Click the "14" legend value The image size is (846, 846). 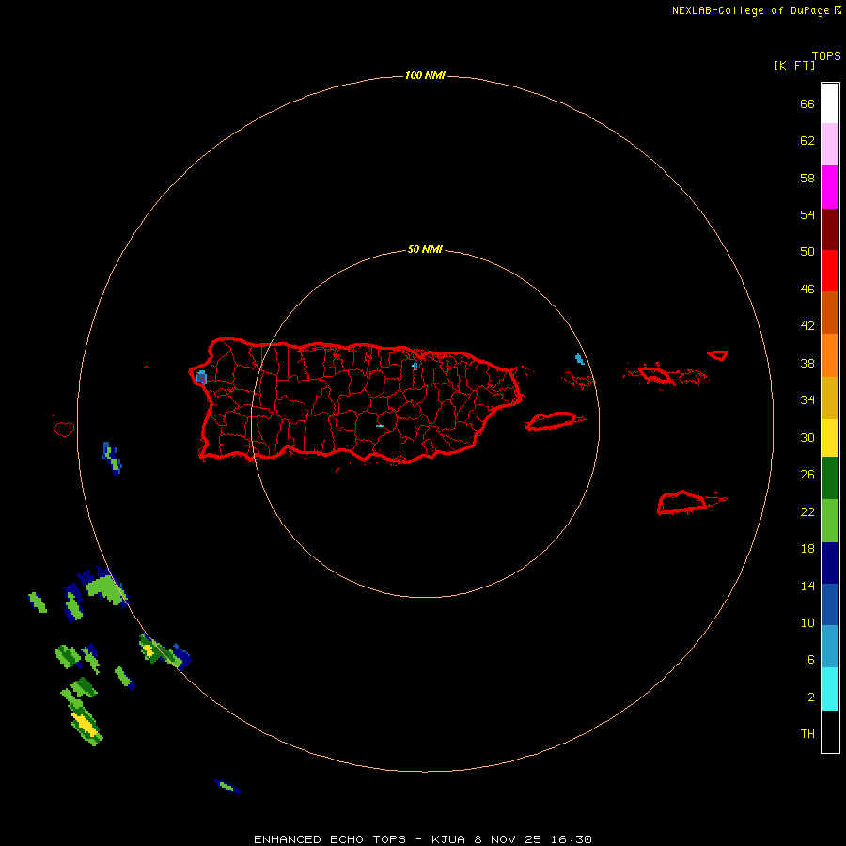click(807, 586)
